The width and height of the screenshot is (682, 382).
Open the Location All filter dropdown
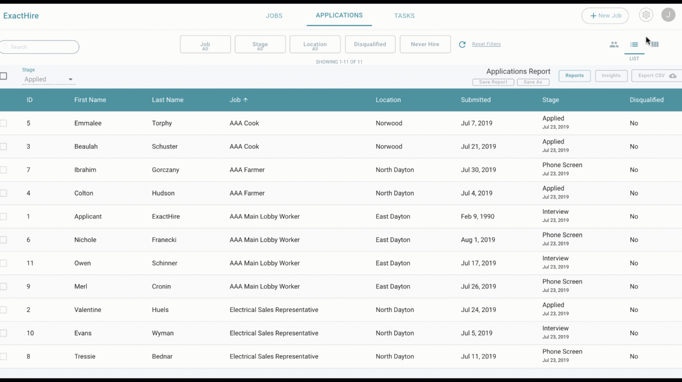[315, 45]
